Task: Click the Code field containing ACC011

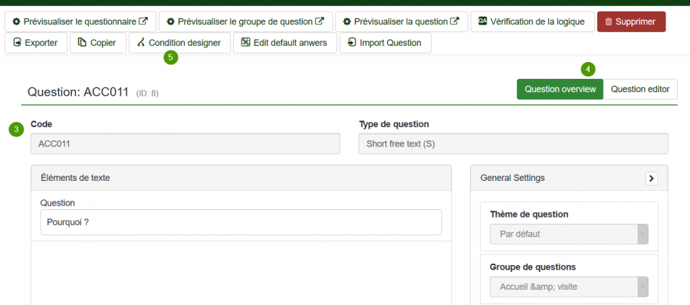Action: point(186,144)
